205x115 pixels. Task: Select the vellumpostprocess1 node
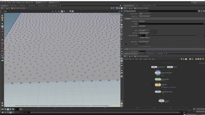(x=158, y=92)
